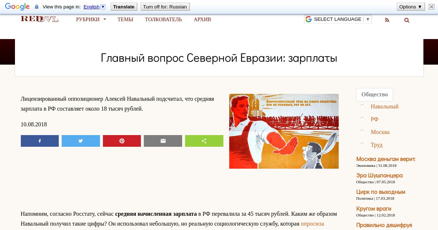Open article Москва деньгам верит
Viewport: 438px width, 230px height.
tap(385, 159)
